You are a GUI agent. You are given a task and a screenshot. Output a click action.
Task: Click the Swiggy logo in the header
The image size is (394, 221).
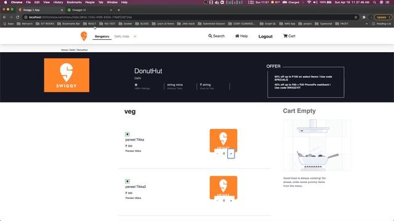coord(84,36)
